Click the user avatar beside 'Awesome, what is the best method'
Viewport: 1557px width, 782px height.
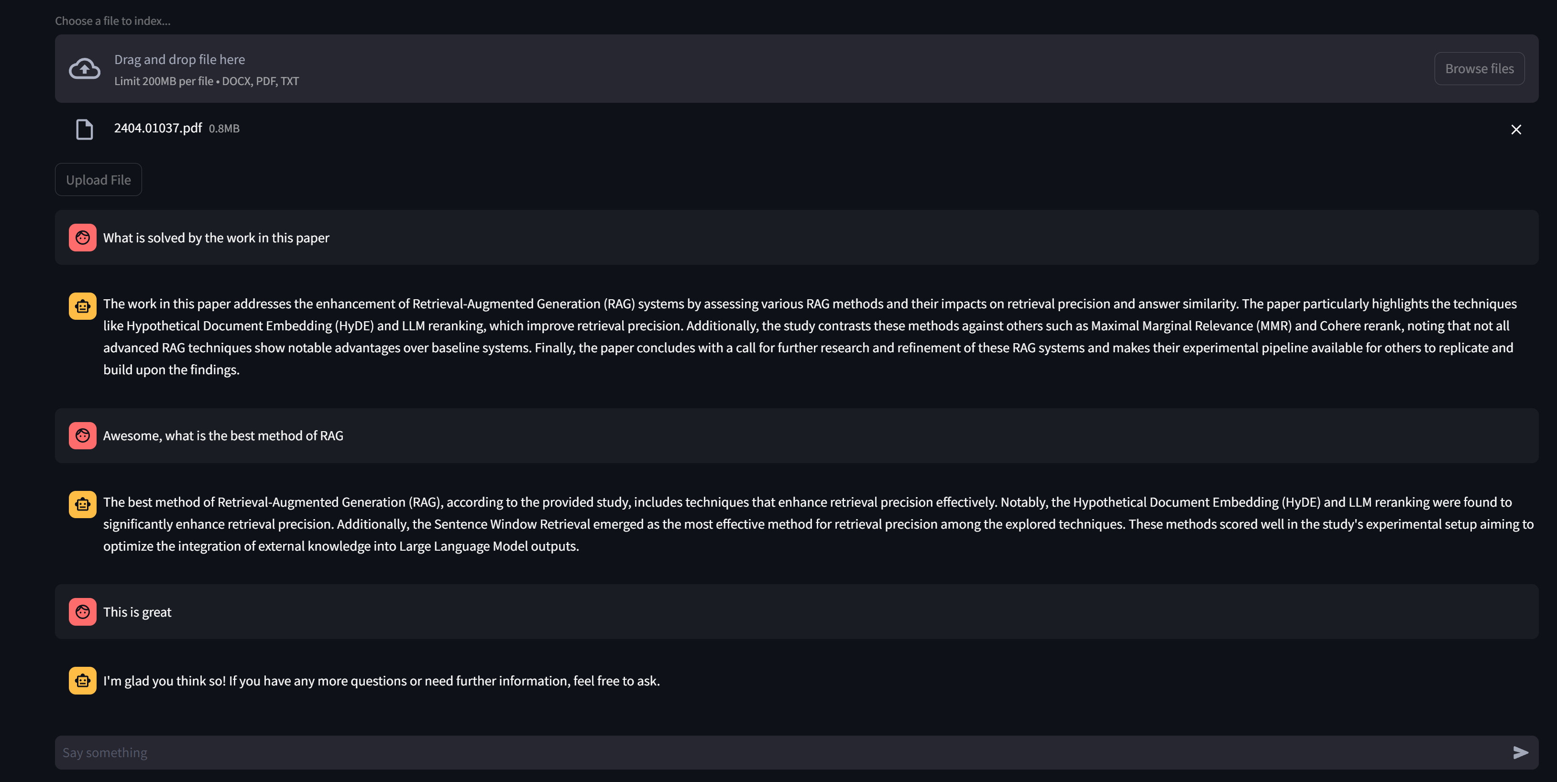pyautogui.click(x=83, y=436)
